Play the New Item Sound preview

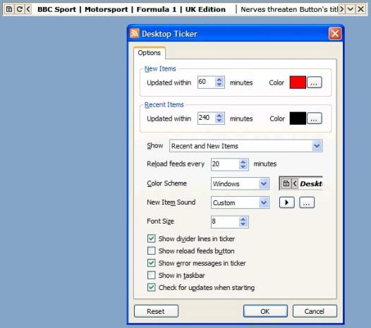pyautogui.click(x=287, y=202)
